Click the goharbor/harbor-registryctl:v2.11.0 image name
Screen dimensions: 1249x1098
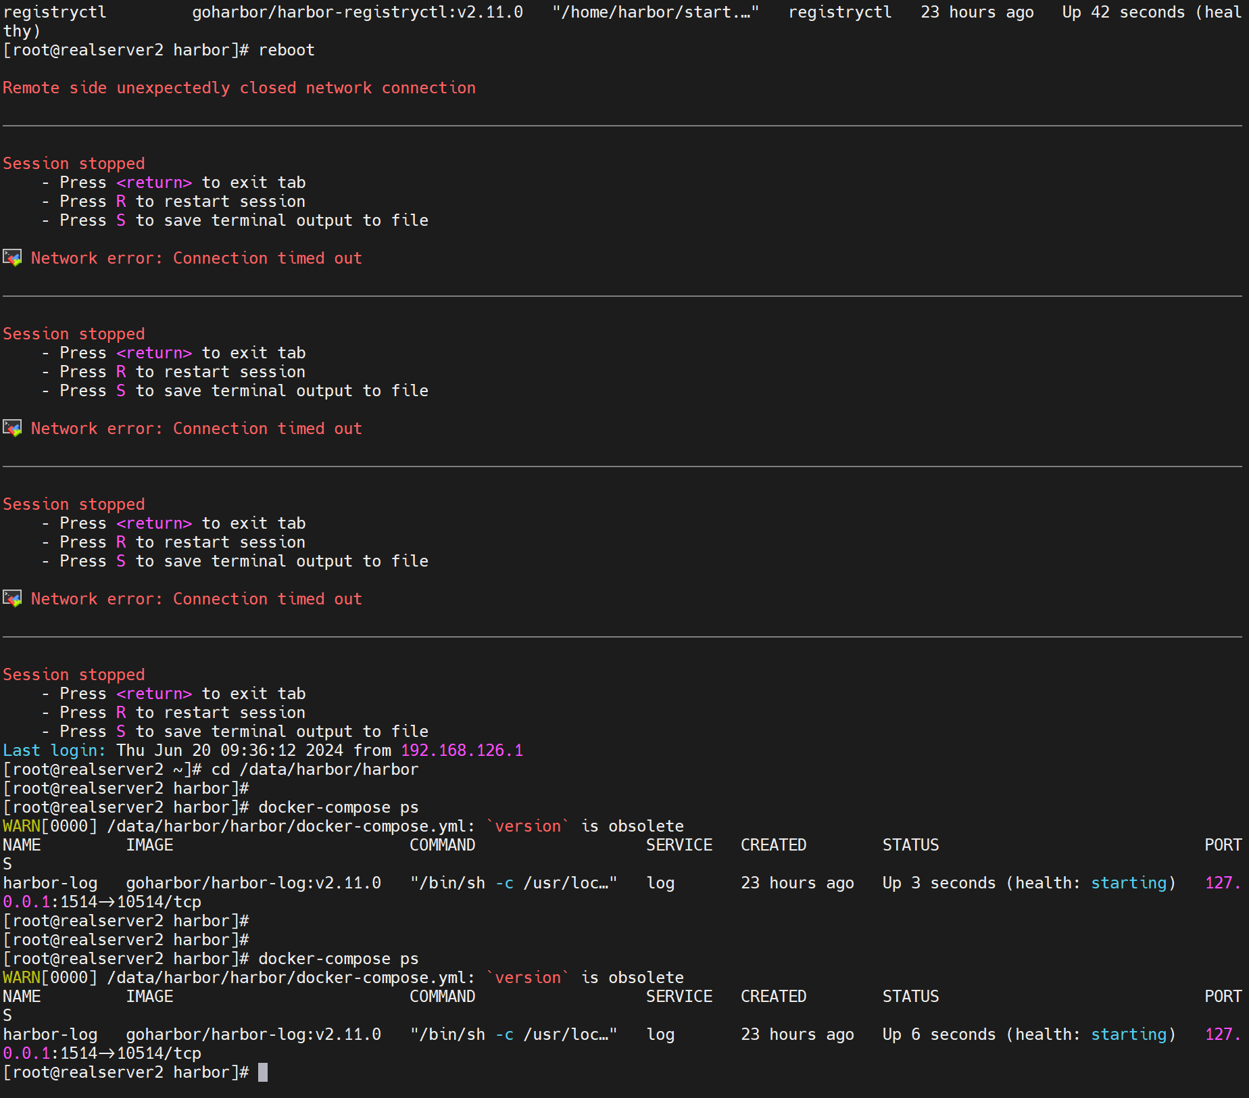[x=358, y=12]
